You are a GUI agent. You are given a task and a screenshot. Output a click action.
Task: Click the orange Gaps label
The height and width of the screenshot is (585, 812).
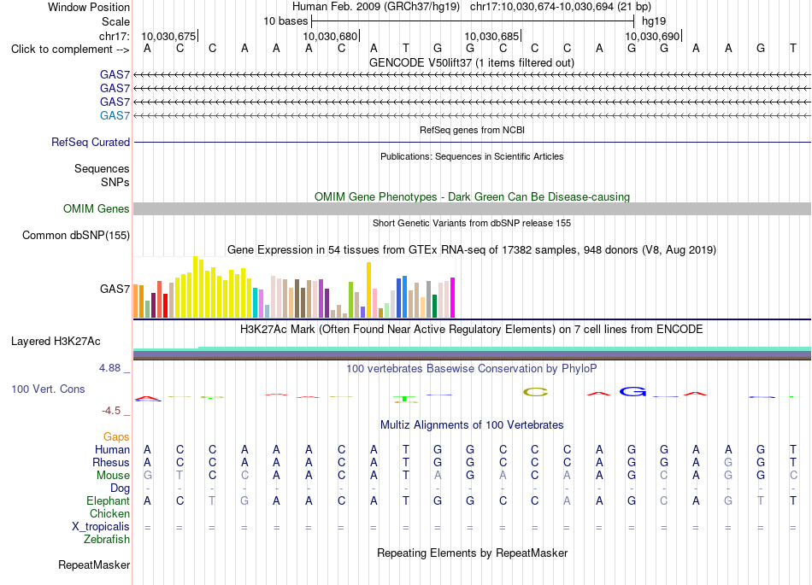(116, 437)
